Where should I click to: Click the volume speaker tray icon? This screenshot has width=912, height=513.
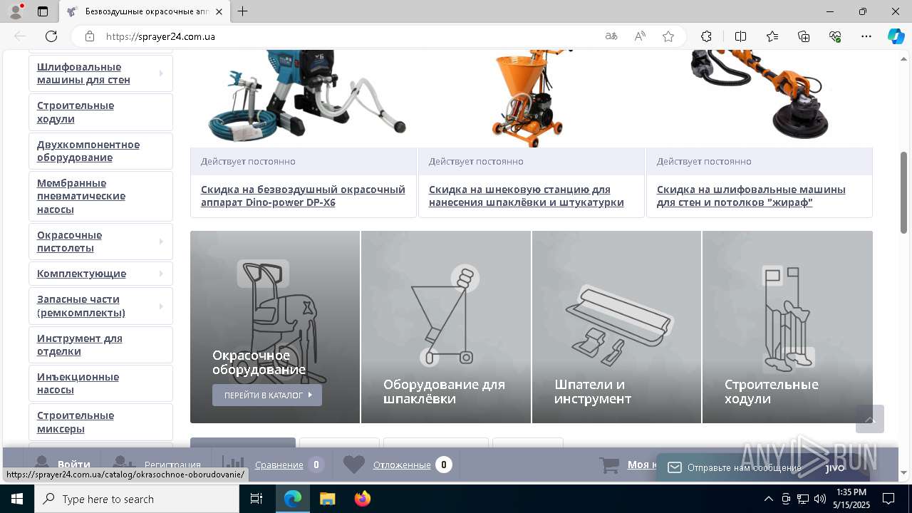(820, 499)
